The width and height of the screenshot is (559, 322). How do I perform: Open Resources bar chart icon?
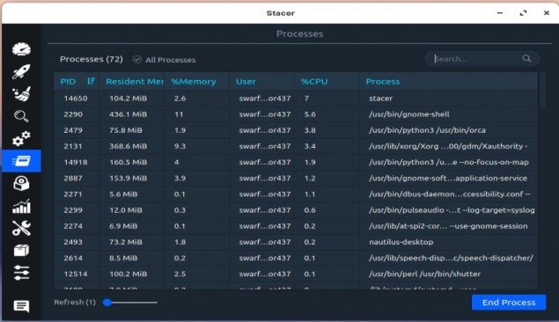pos(21,206)
